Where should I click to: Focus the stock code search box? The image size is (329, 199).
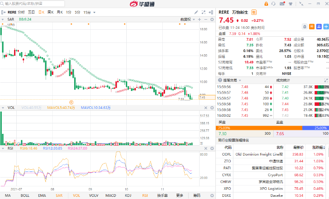[32, 4]
